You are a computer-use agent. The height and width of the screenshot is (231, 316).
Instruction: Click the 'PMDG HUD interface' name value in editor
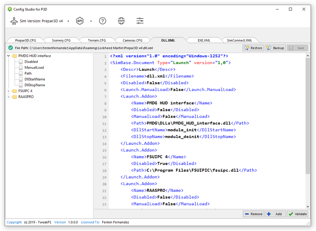(170, 103)
